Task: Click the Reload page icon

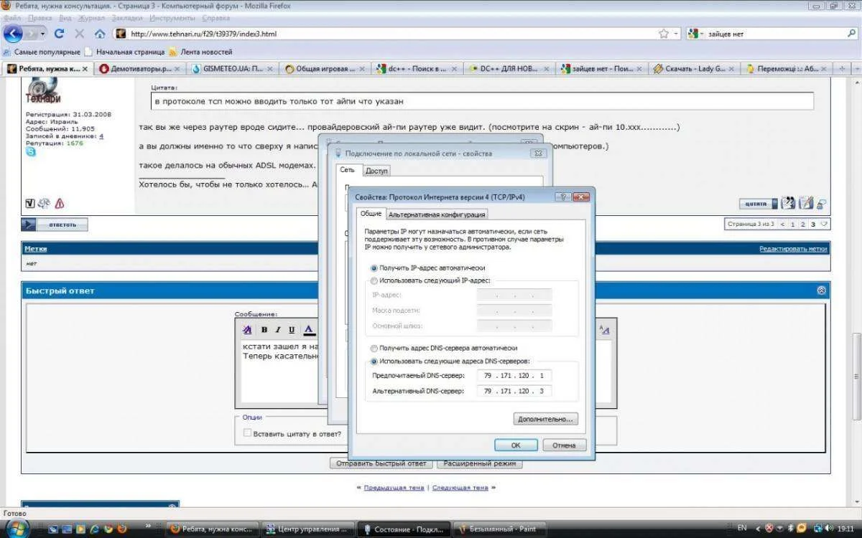Action: point(60,34)
